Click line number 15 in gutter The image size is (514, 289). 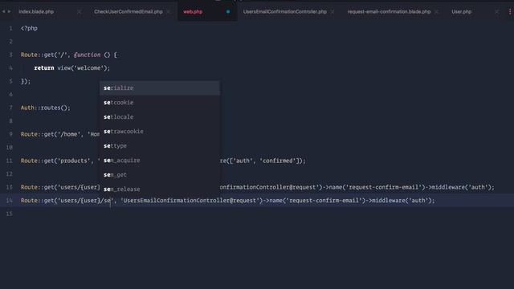(9, 214)
